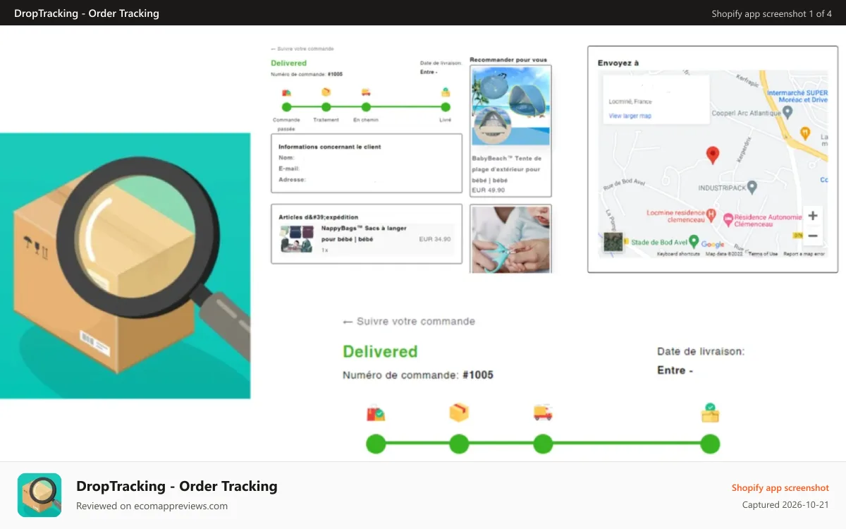Click the DropTracking - Order Tracking footer title
Screen dimensions: 846x529
pyautogui.click(x=177, y=486)
